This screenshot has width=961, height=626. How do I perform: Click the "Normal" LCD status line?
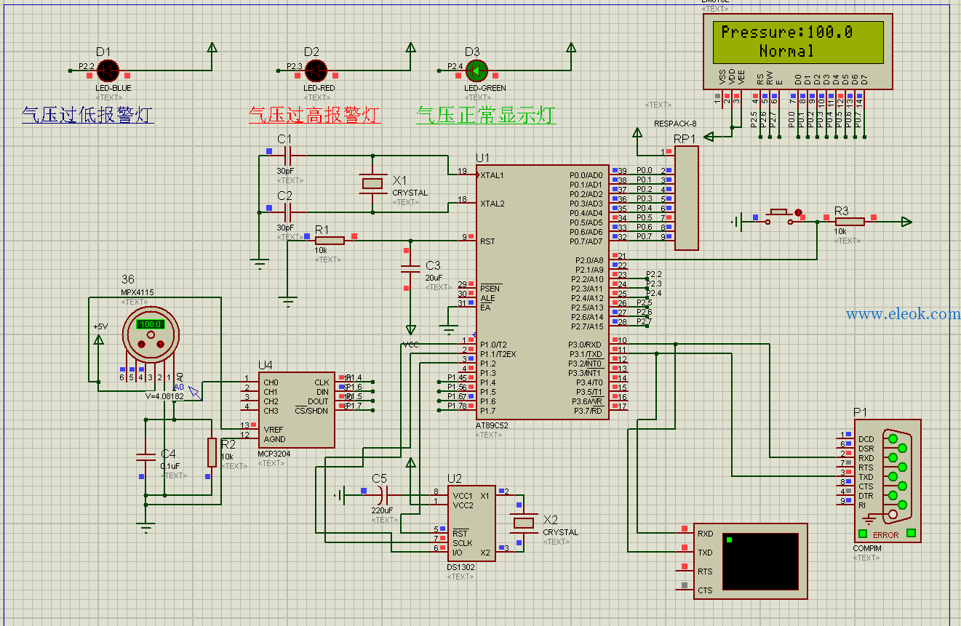(787, 51)
